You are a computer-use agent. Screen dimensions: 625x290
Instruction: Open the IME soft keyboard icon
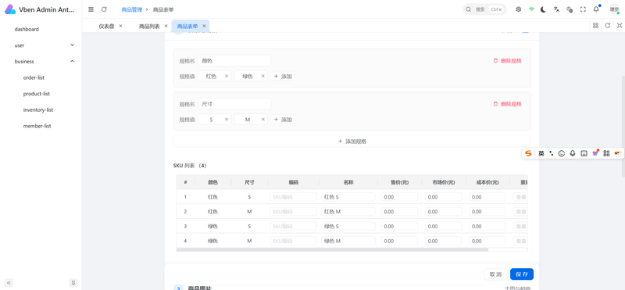(x=584, y=153)
